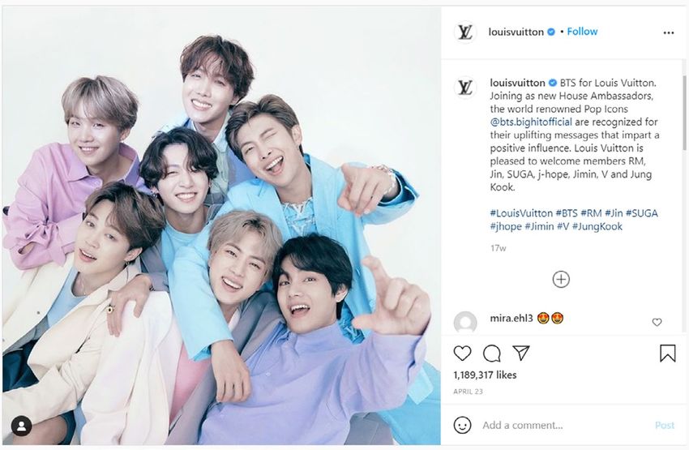Open the @bts.bighitofficial mention link
This screenshot has height=450, width=689.
[531, 122]
